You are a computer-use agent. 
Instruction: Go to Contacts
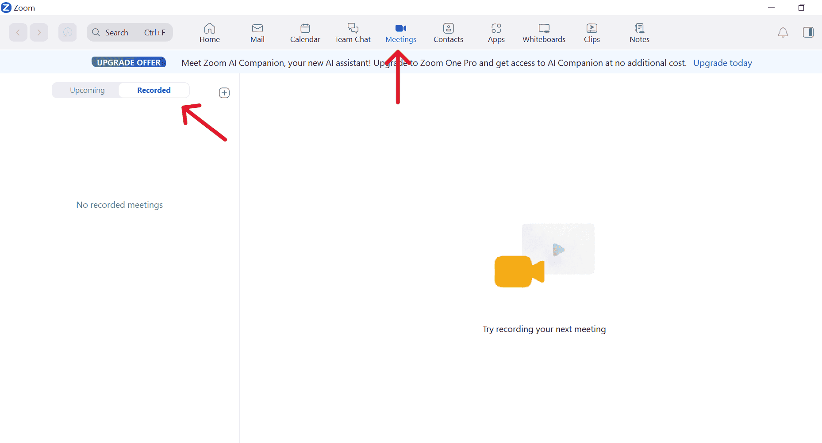[x=448, y=32]
